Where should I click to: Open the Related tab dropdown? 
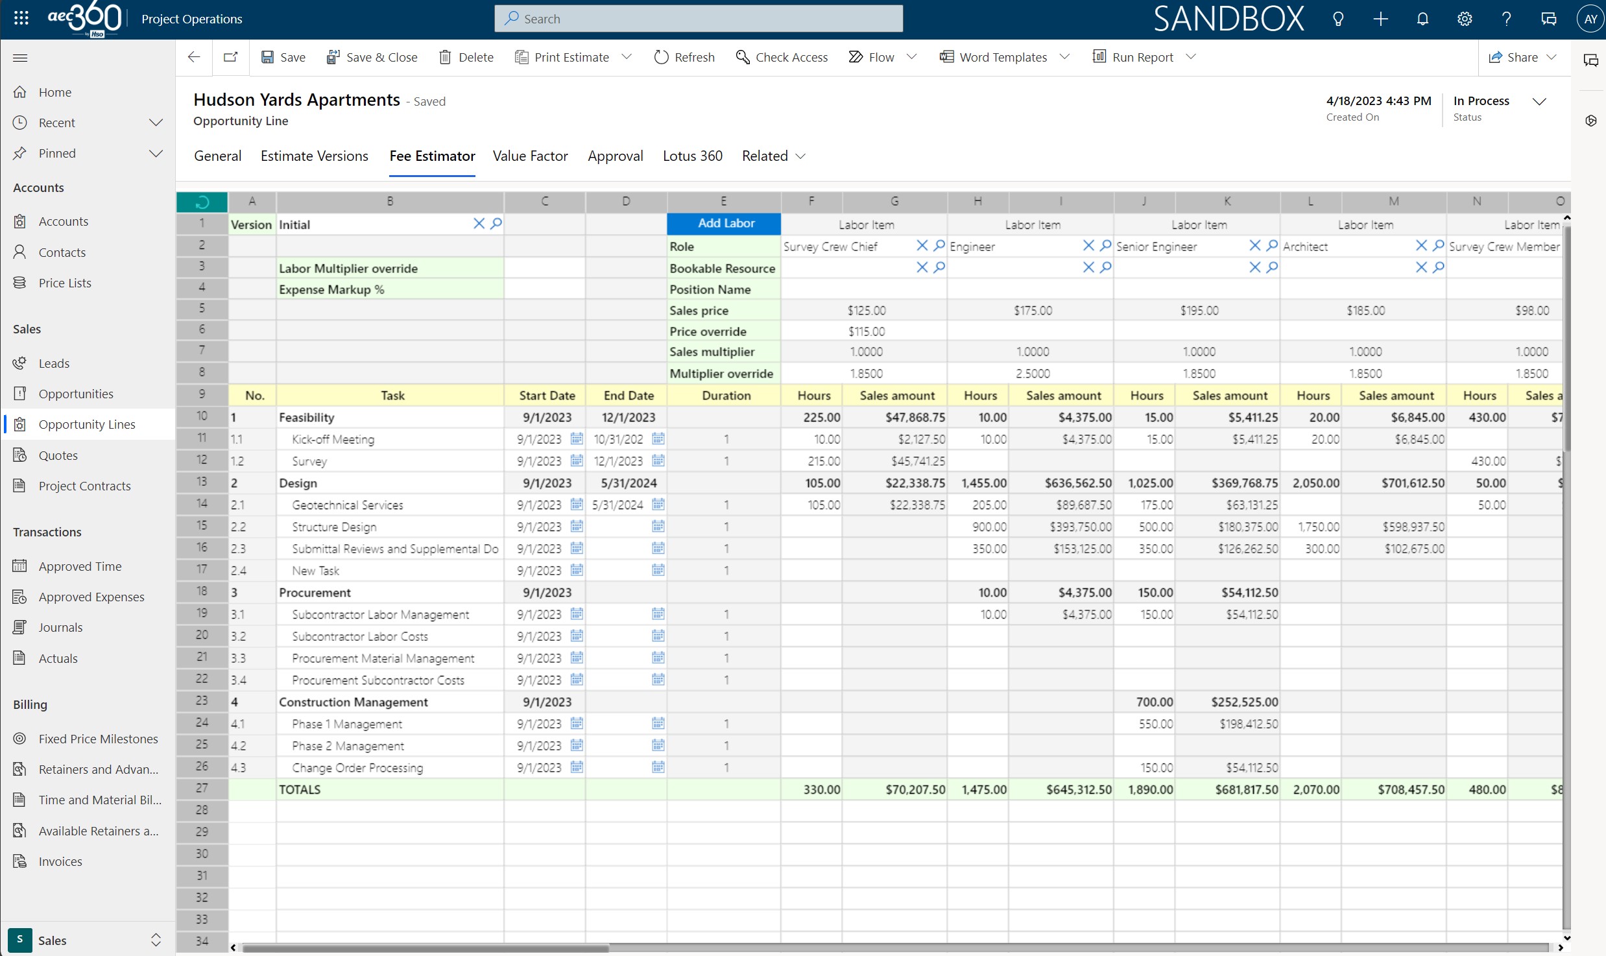800,156
